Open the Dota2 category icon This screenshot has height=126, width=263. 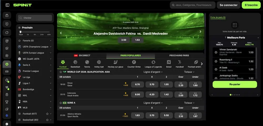(169, 62)
